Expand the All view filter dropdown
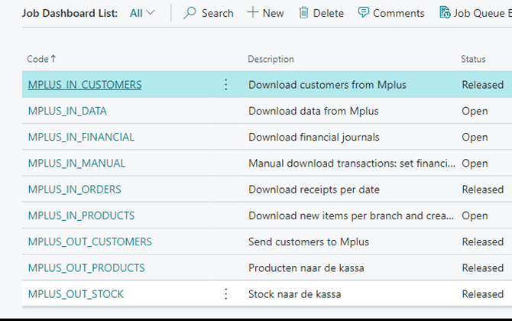 (x=142, y=13)
